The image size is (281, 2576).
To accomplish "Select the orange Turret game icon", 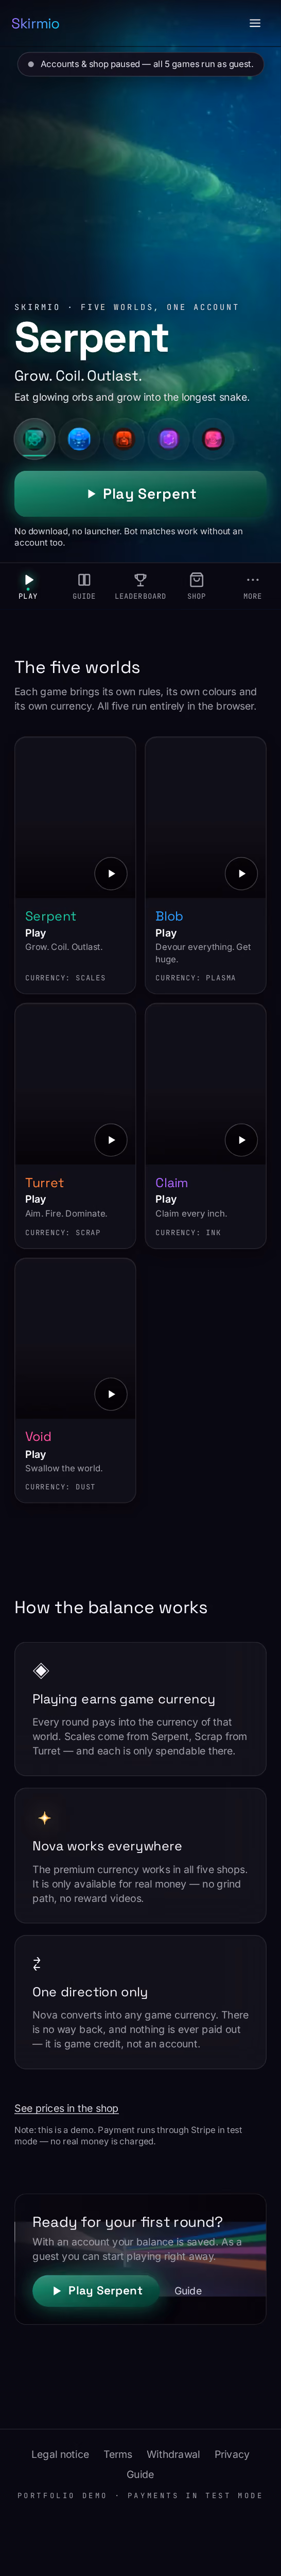I will coord(124,438).
